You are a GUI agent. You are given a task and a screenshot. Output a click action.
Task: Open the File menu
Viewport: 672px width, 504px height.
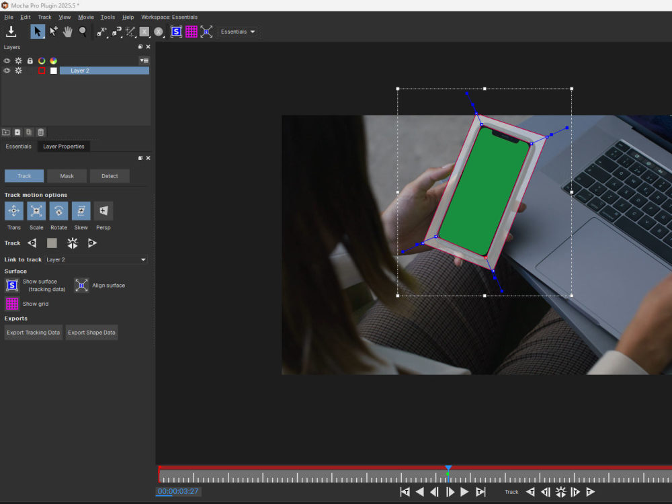pyautogui.click(x=9, y=17)
